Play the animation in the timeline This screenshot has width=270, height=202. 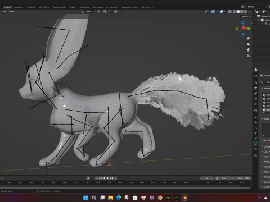click(x=108, y=178)
